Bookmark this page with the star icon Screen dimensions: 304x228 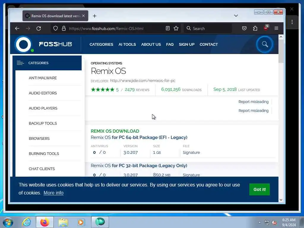pos(176,28)
